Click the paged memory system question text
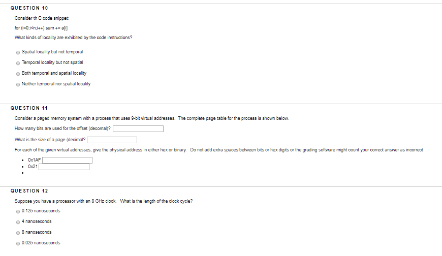This screenshot has width=442, height=256. click(151, 118)
